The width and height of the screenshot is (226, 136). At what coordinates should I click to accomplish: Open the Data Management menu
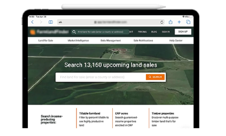tap(111, 41)
